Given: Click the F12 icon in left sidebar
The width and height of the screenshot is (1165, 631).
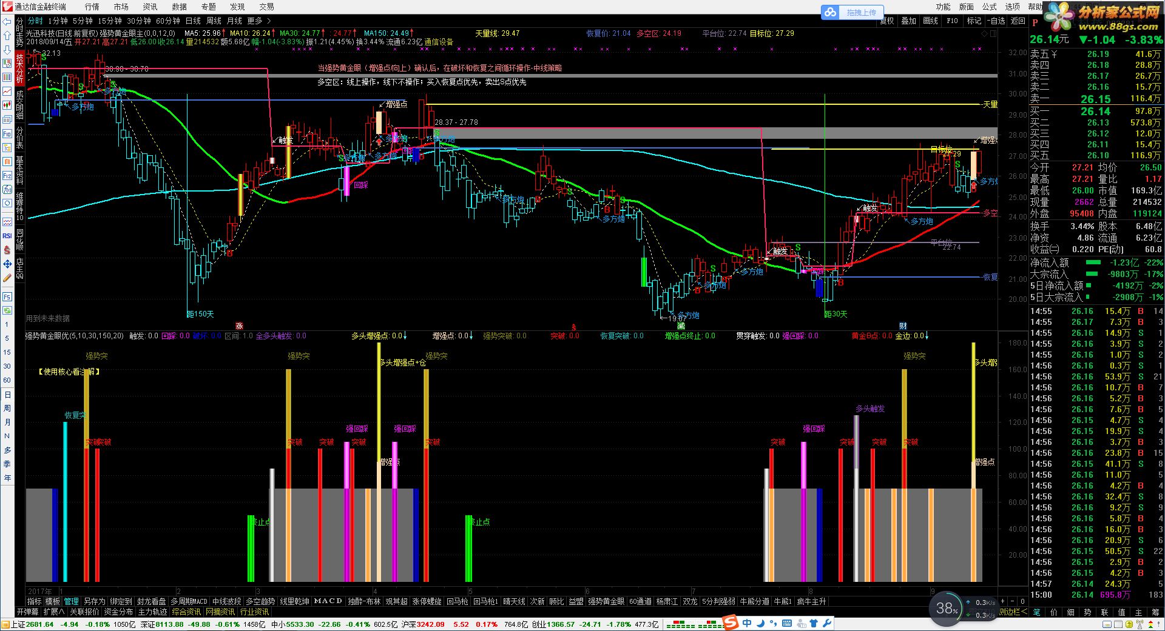Looking at the screenshot, I should [7, 175].
